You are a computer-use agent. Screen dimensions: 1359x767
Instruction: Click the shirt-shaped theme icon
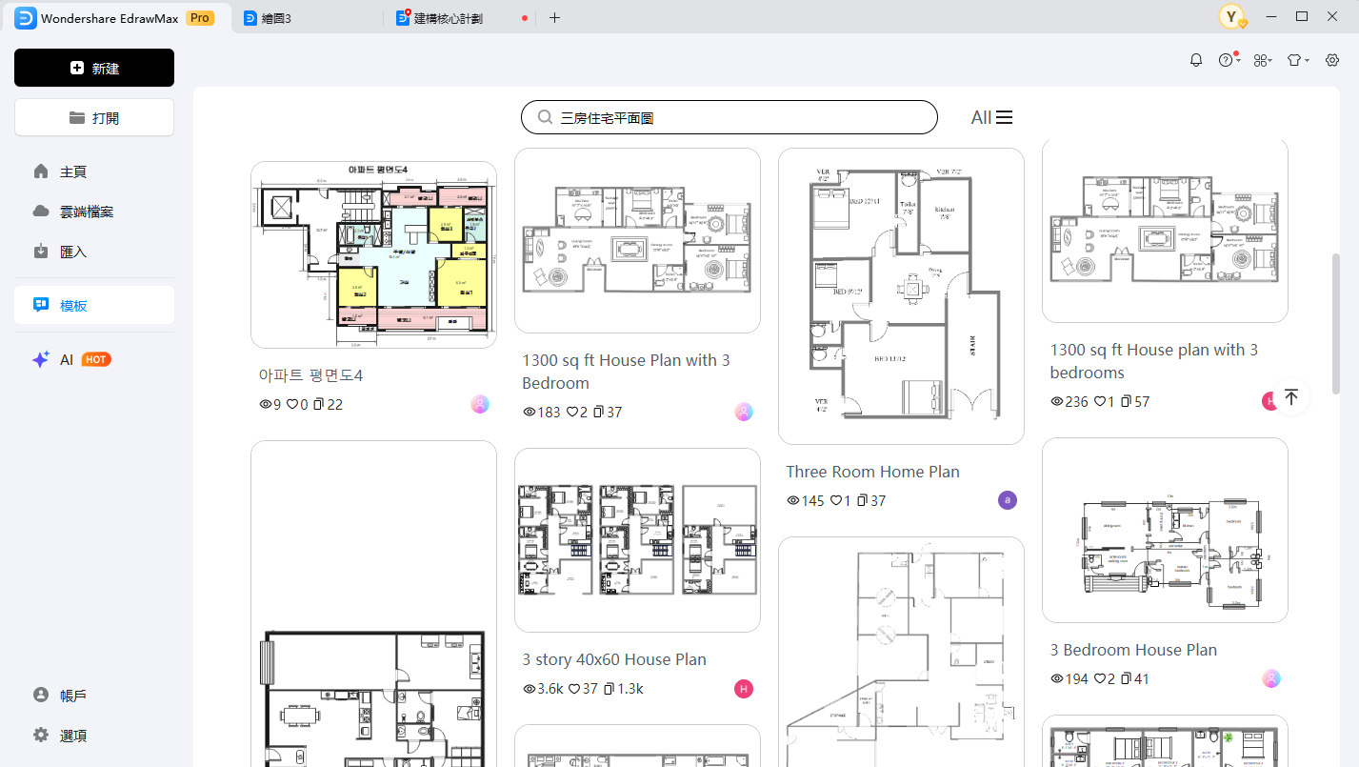(1293, 59)
